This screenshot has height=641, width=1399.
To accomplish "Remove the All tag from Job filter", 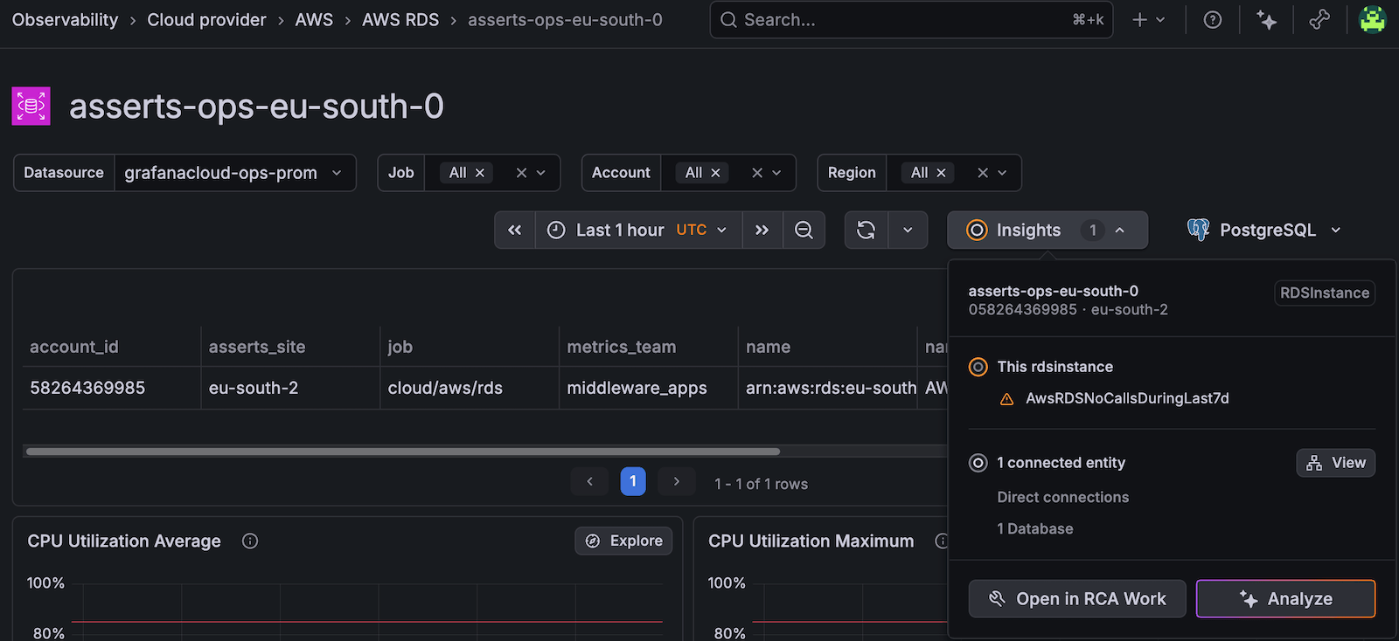I will [480, 173].
